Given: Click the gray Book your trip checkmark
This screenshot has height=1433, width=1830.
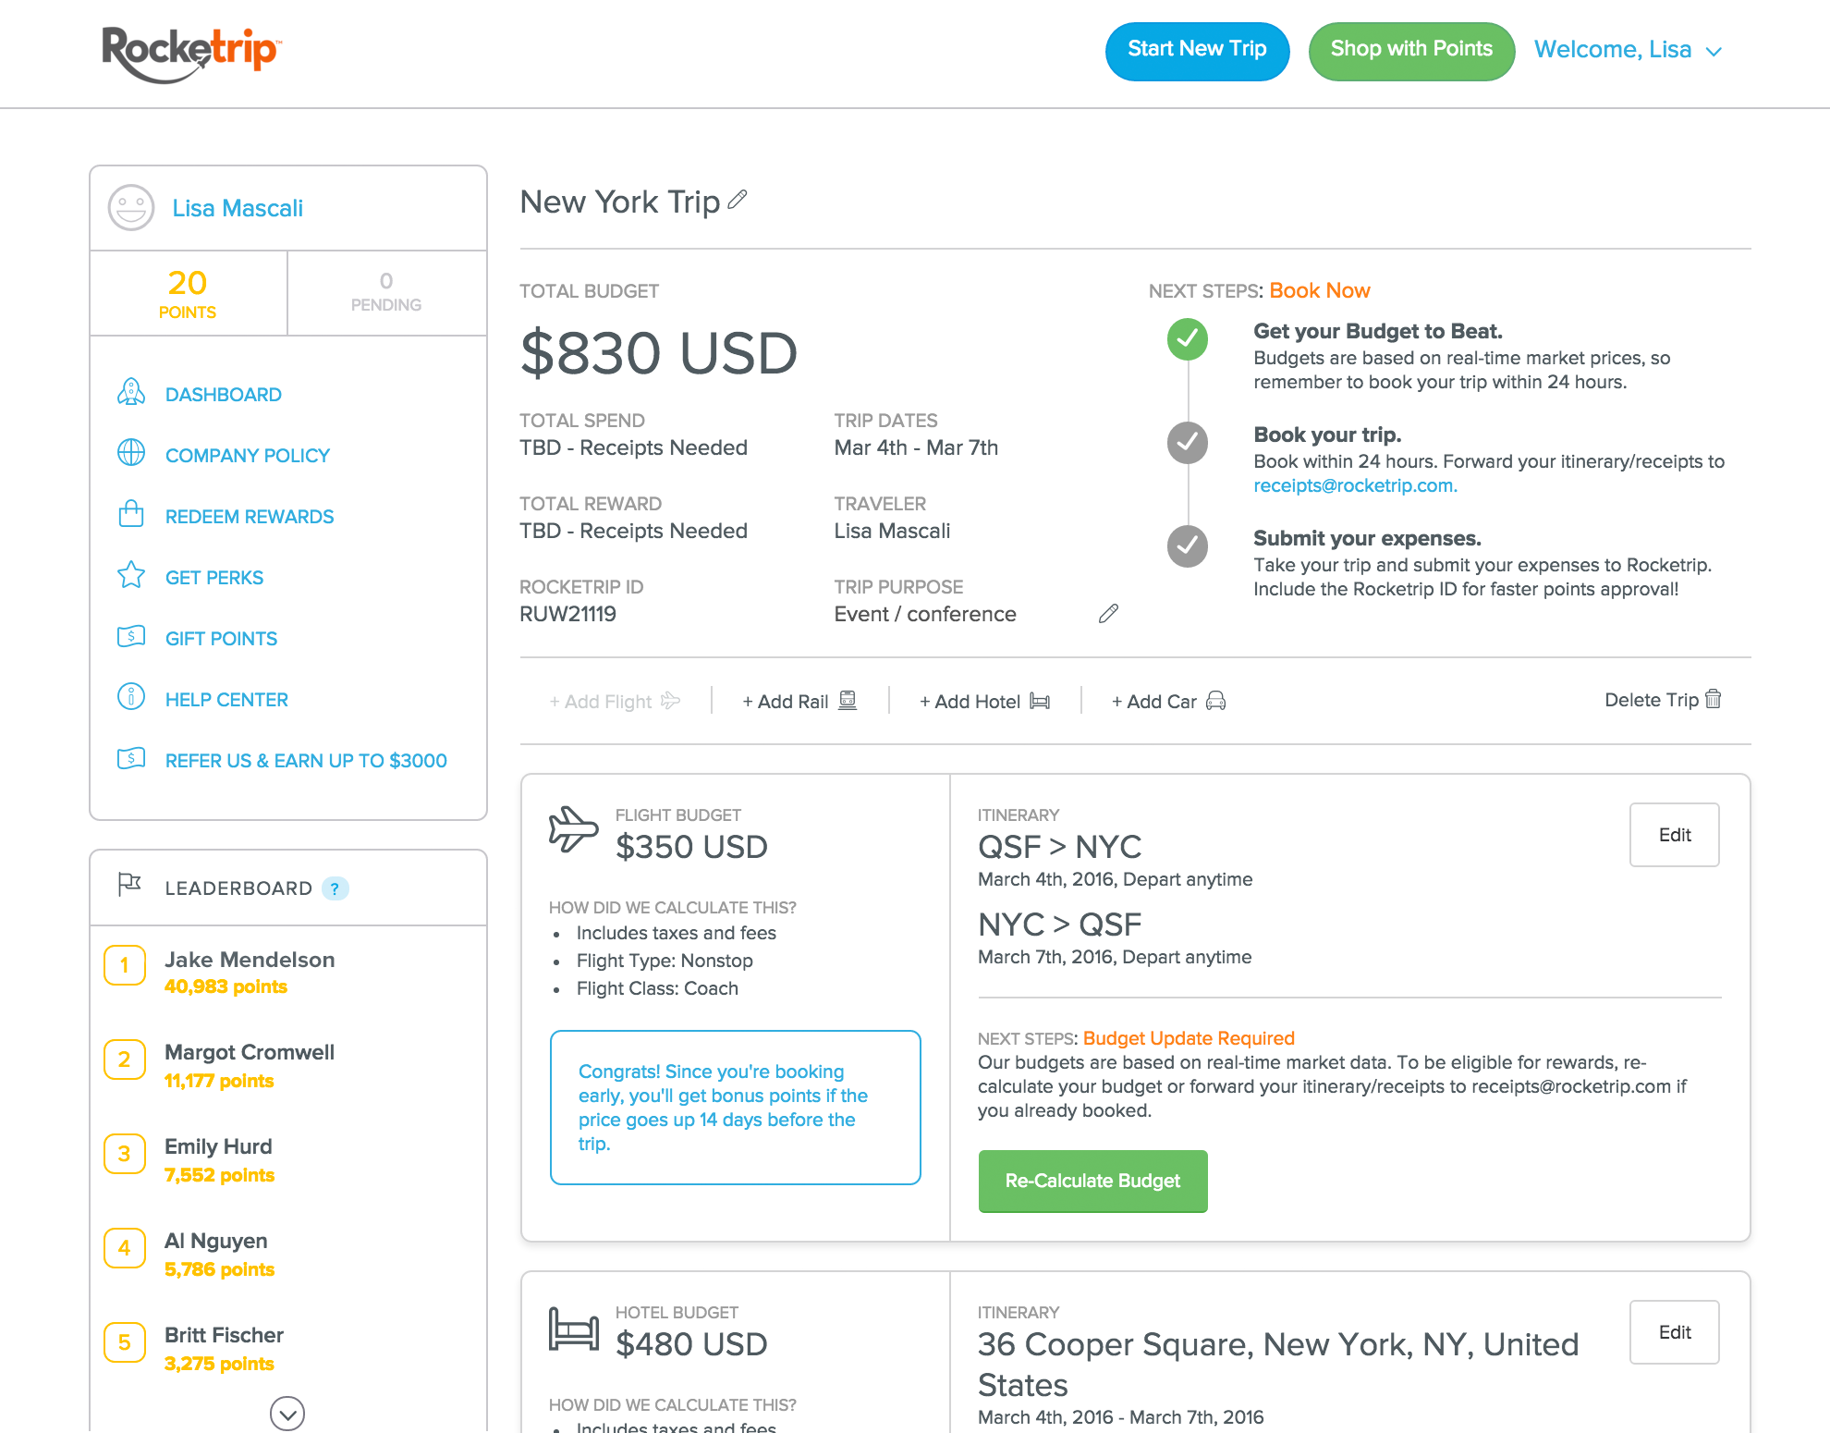Looking at the screenshot, I should point(1188,443).
